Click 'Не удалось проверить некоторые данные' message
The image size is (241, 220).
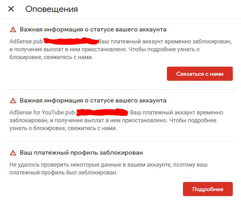[109, 165]
